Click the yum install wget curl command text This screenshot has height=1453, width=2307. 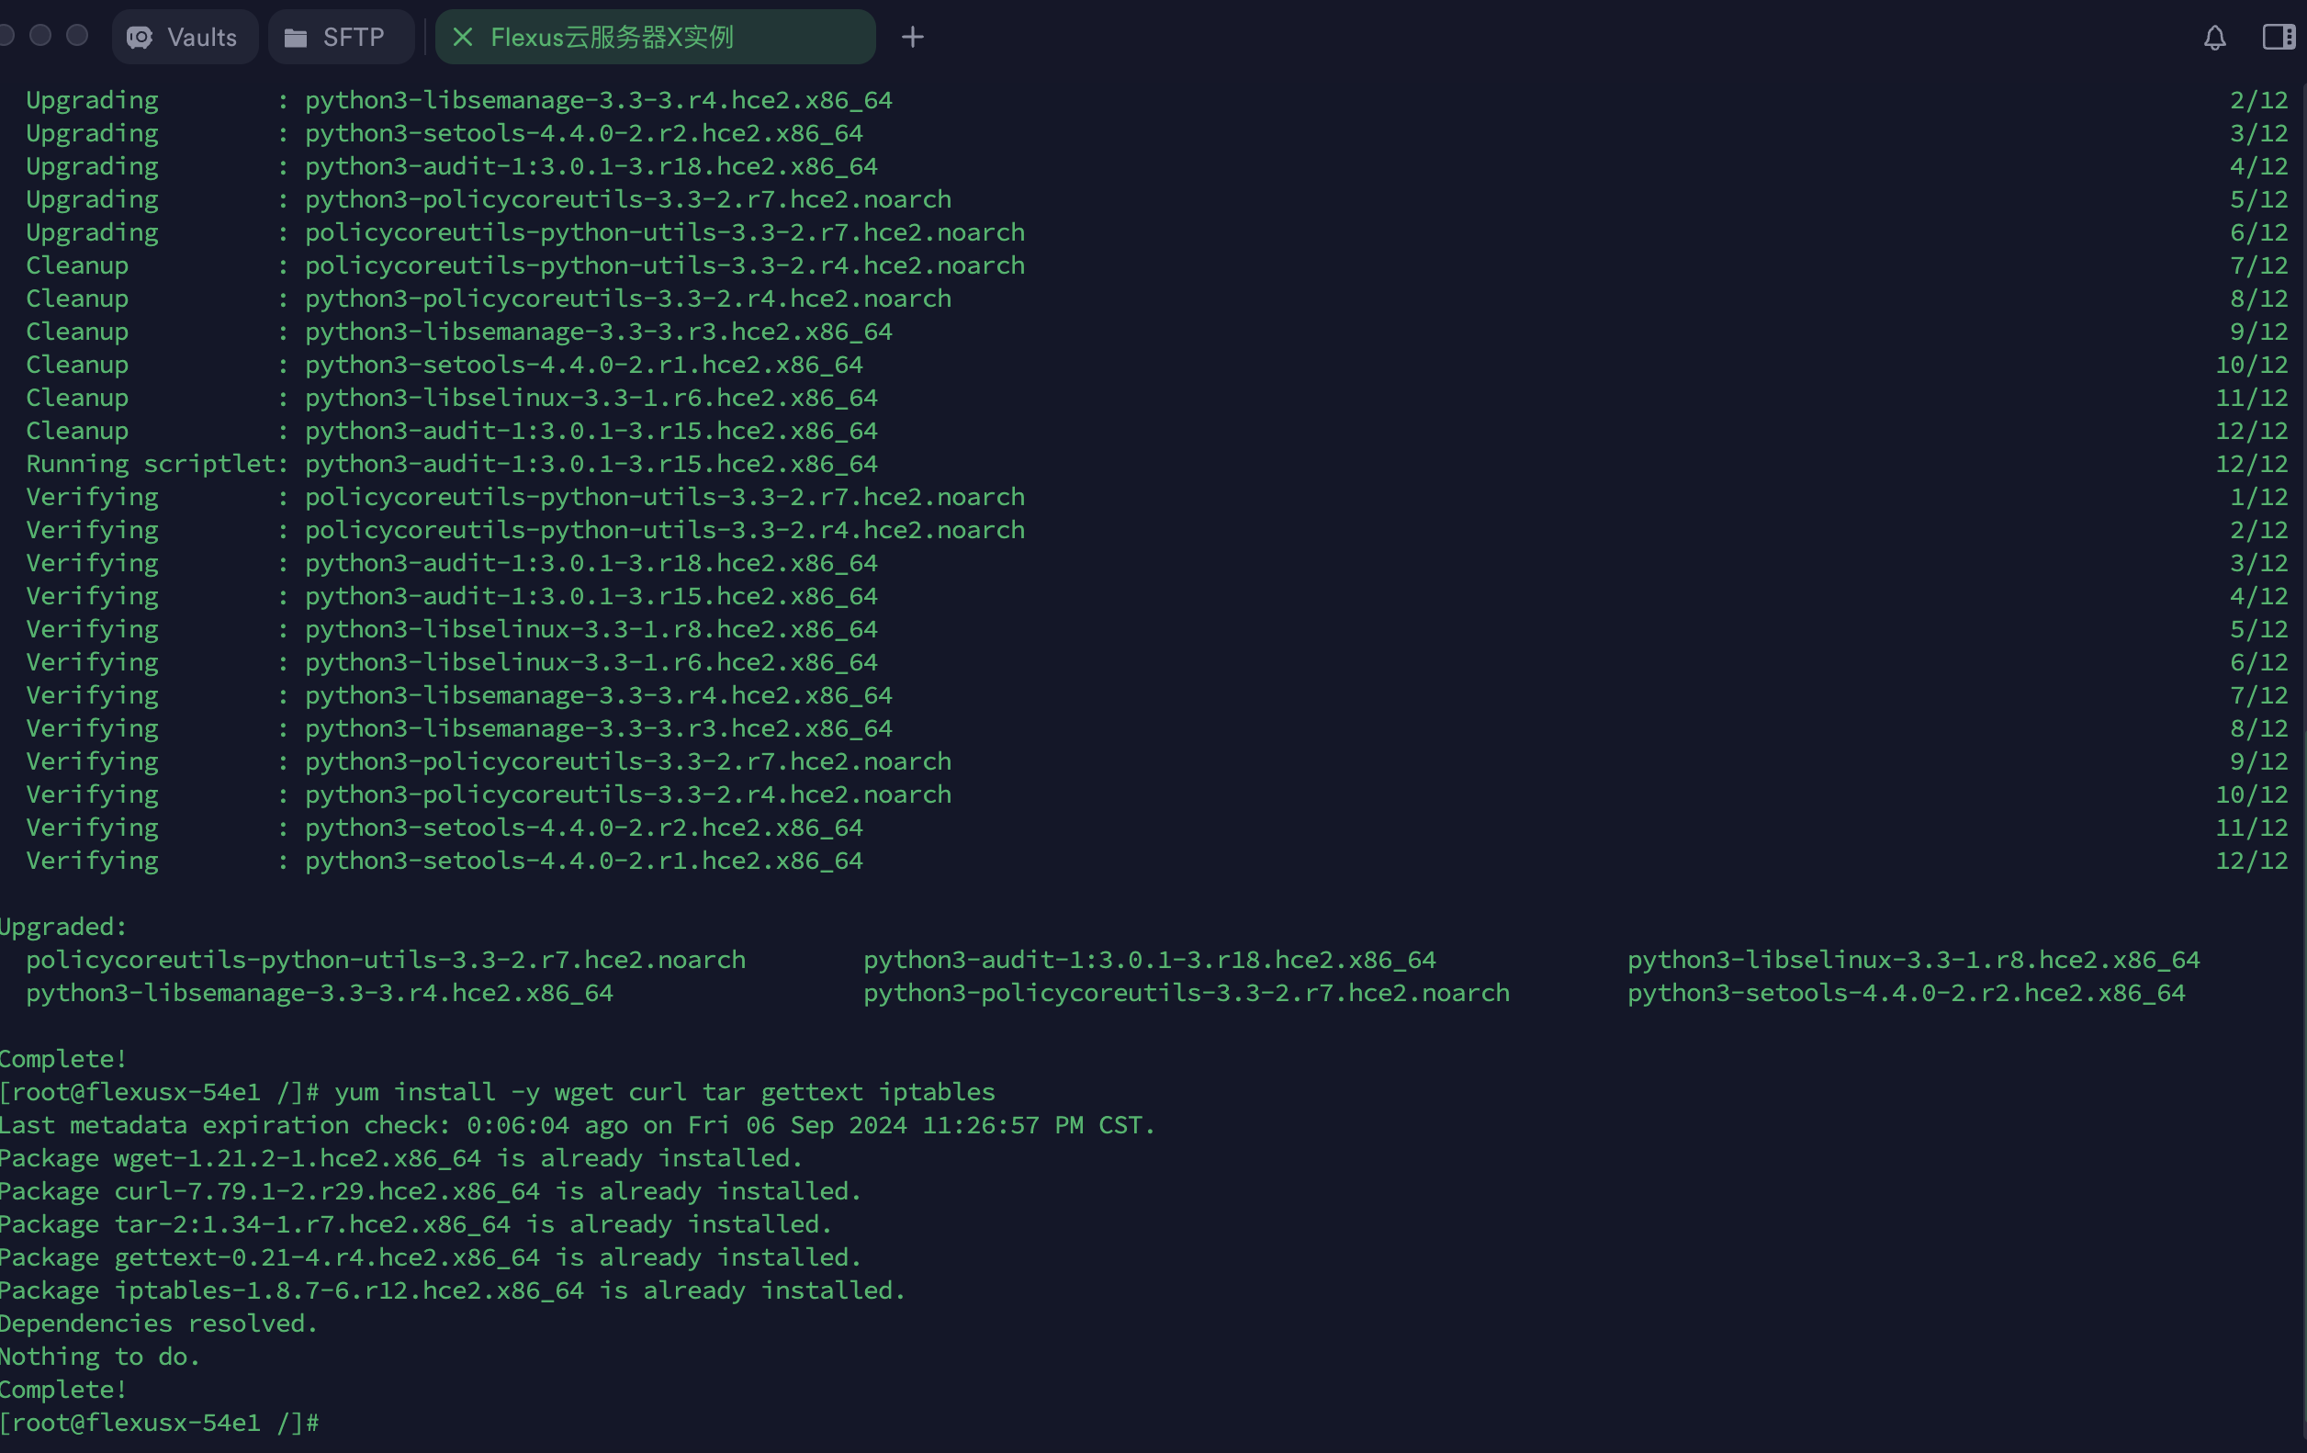tap(664, 1092)
